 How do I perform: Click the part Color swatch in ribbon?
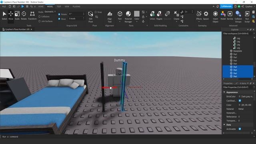click(x=137, y=14)
